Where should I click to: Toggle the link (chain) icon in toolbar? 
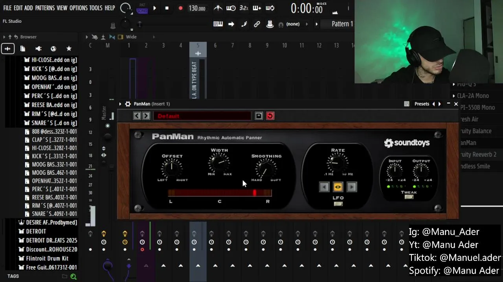click(257, 24)
